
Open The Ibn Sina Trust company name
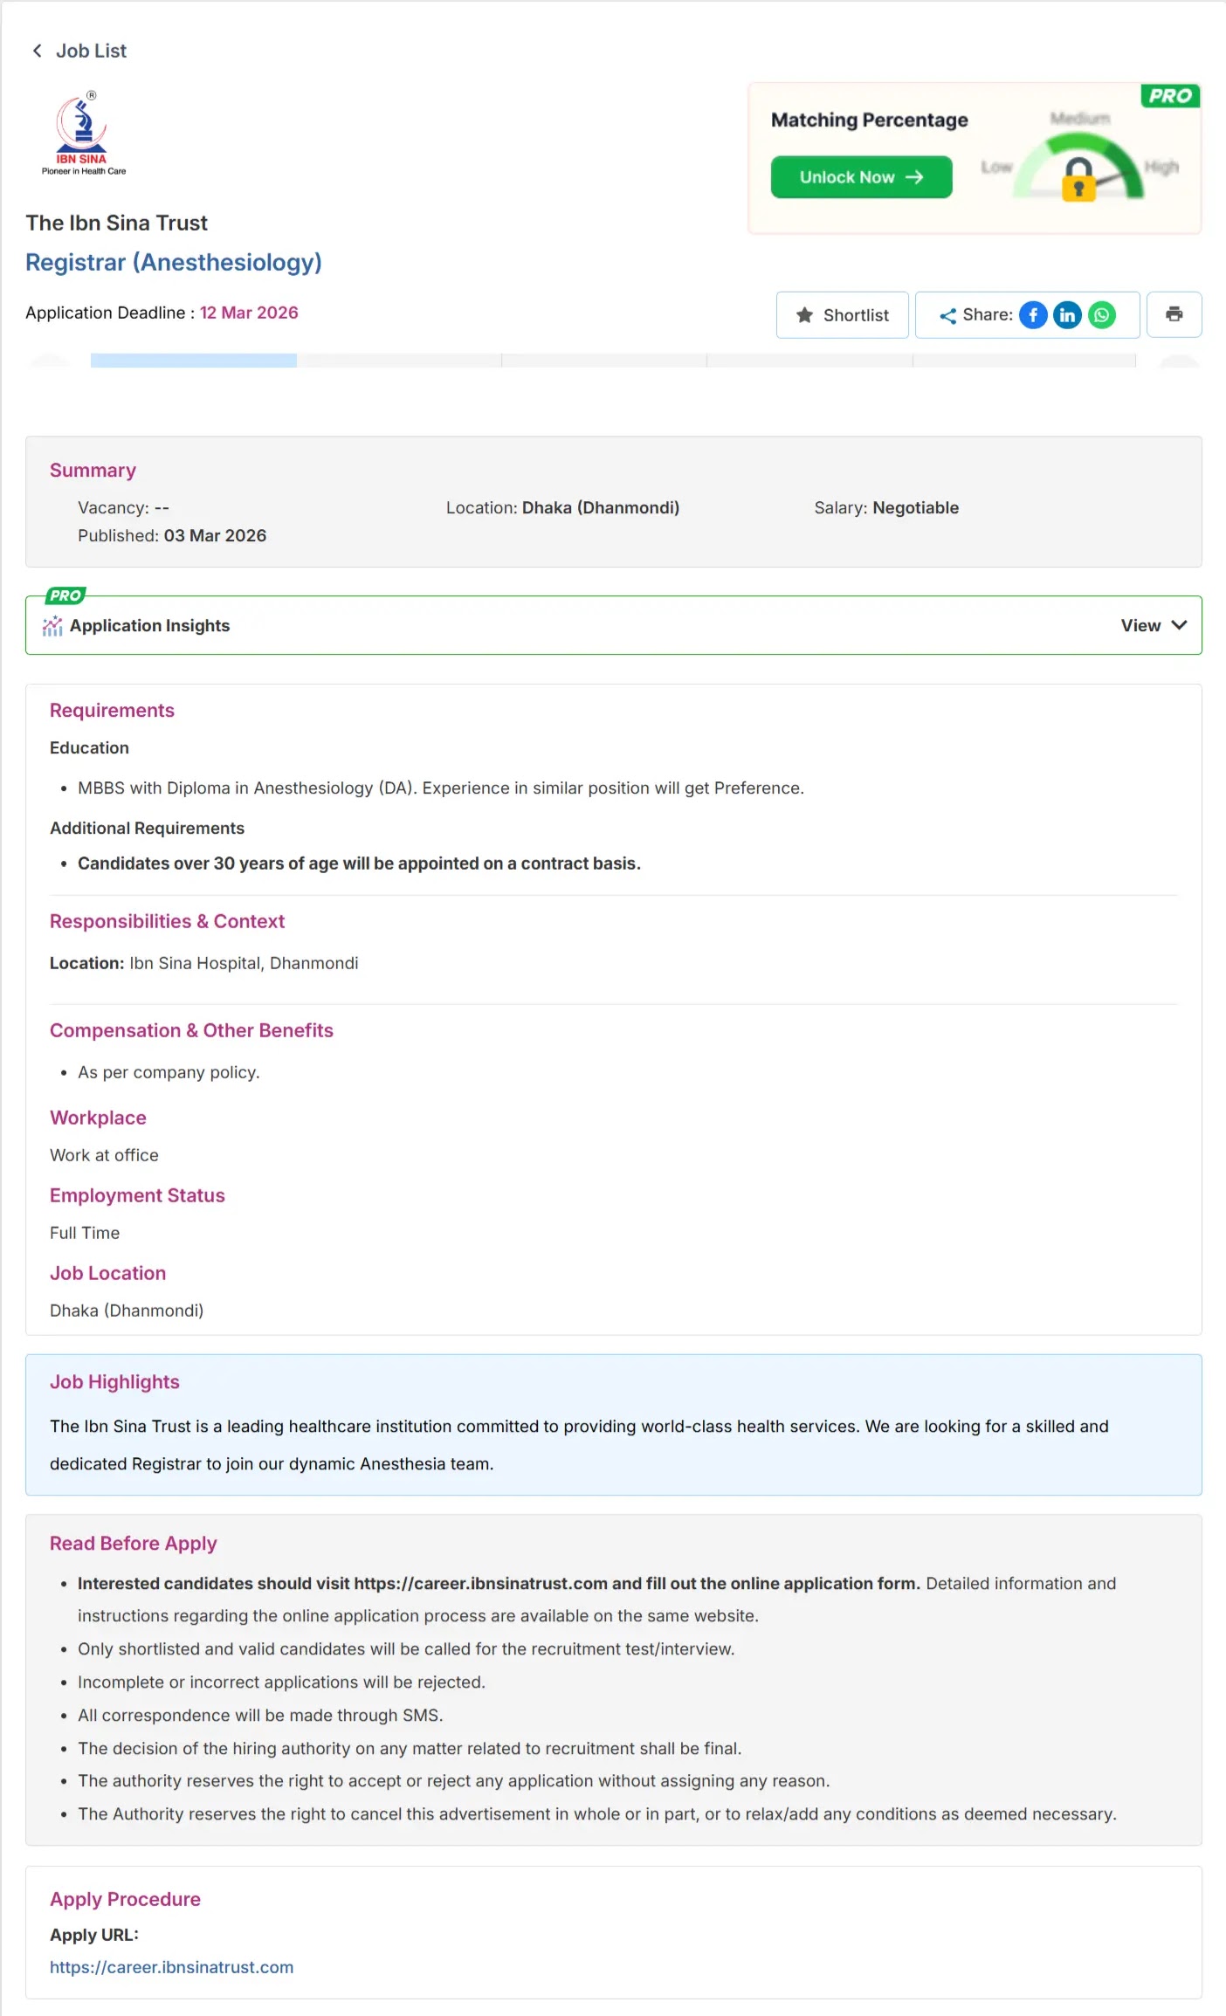pyautogui.click(x=116, y=223)
